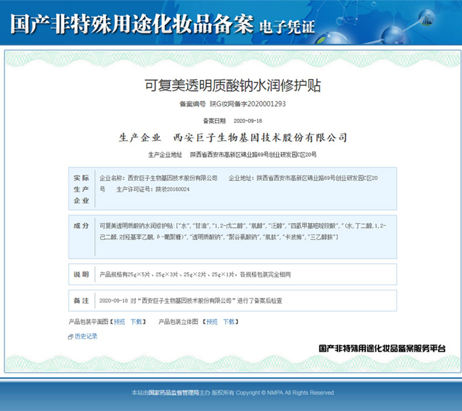Select product title 可复美透明质酸钠水润修护贴
This screenshot has width=462, height=411.
233,85
